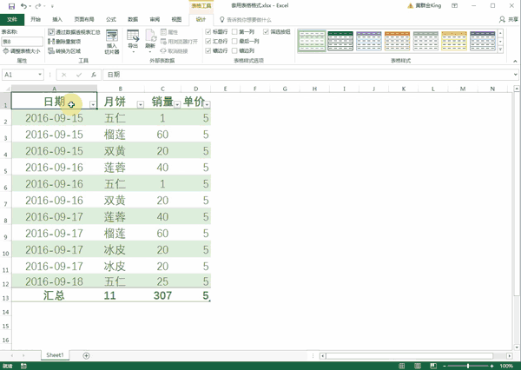Click the Undo arrow icon

coord(23,6)
